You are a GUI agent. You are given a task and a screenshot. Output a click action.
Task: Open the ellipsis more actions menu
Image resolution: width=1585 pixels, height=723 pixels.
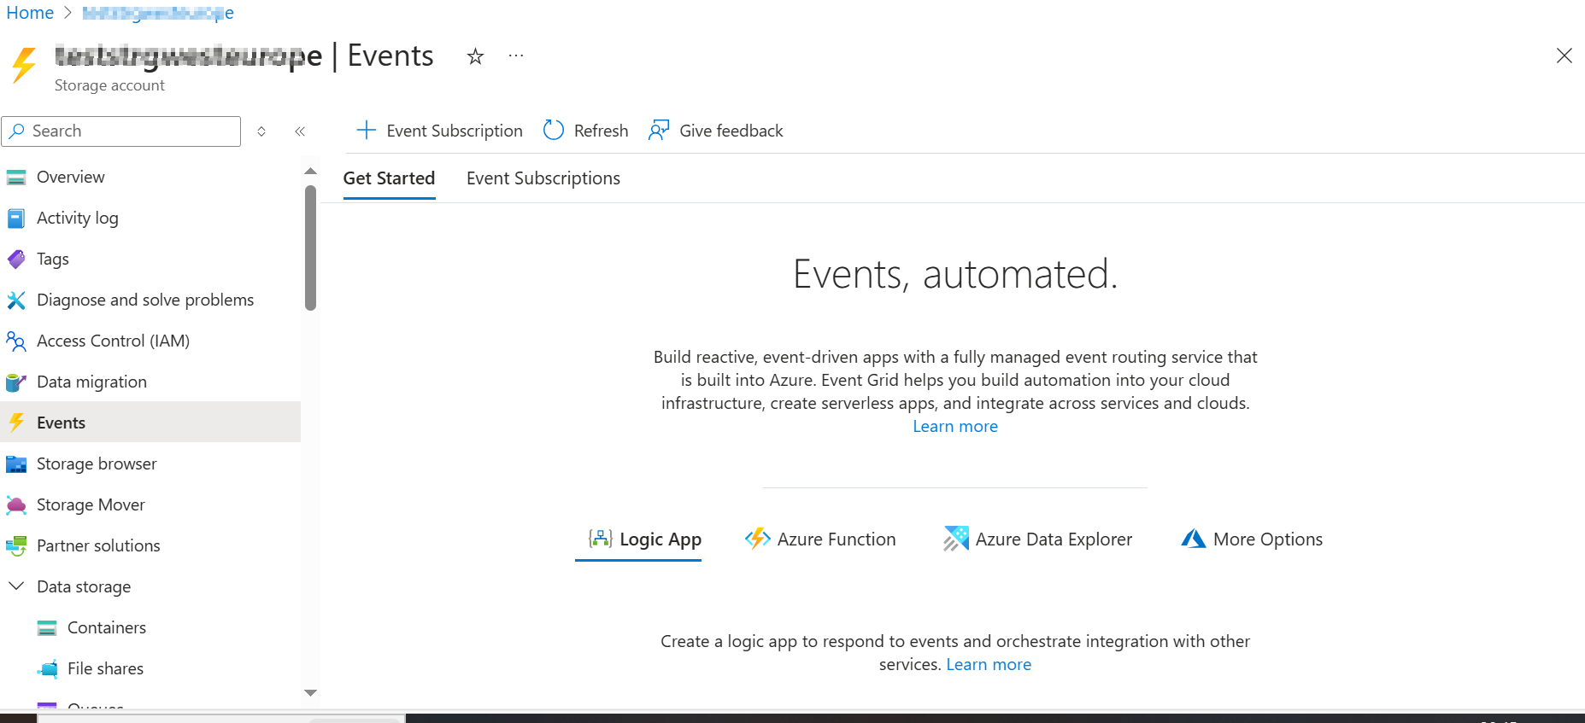click(516, 56)
